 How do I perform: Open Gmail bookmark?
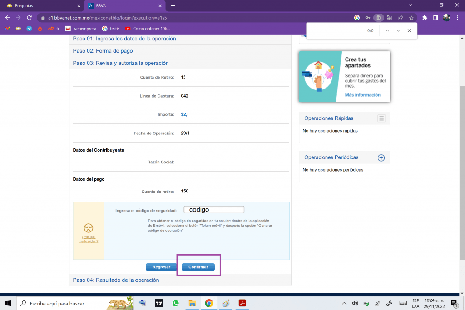(7, 29)
